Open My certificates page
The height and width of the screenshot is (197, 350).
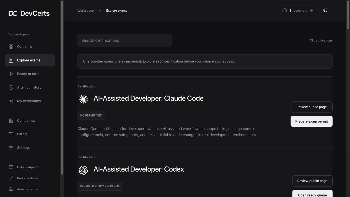tap(30, 101)
